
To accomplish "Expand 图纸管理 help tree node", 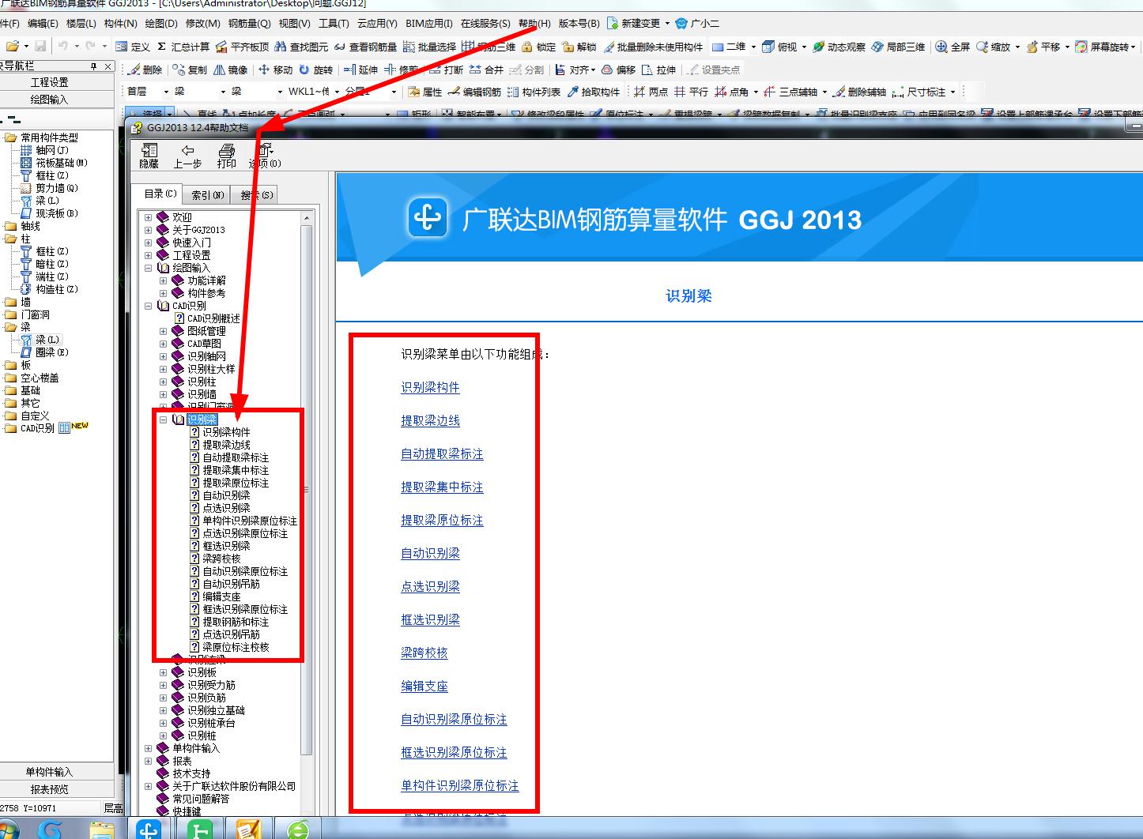I will point(164,331).
